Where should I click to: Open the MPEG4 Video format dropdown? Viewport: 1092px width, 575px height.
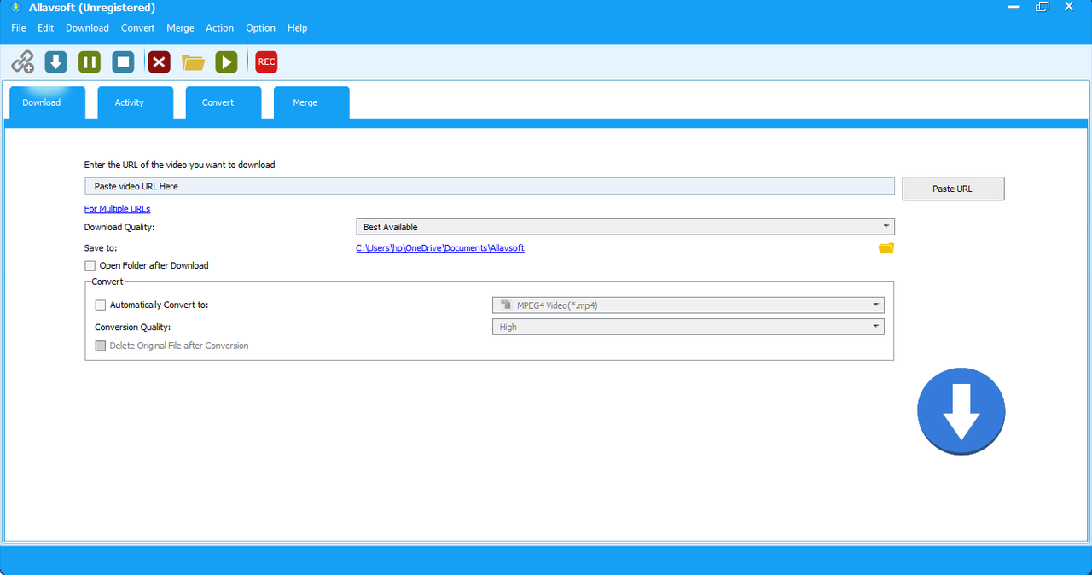point(688,305)
